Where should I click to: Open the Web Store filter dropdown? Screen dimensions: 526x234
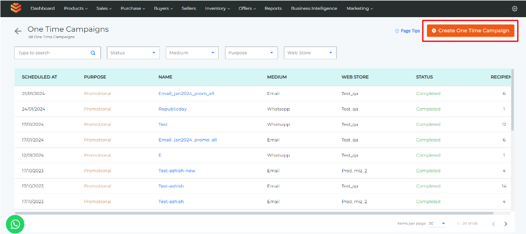[310, 53]
